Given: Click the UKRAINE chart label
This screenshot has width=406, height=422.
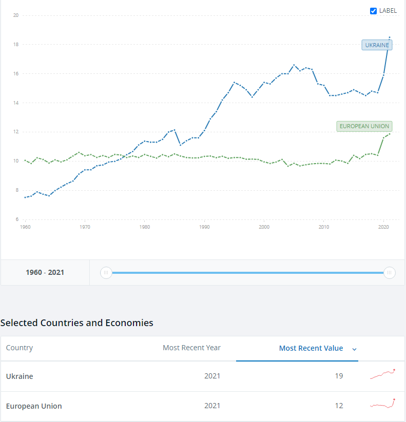Looking at the screenshot, I should pyautogui.click(x=377, y=45).
